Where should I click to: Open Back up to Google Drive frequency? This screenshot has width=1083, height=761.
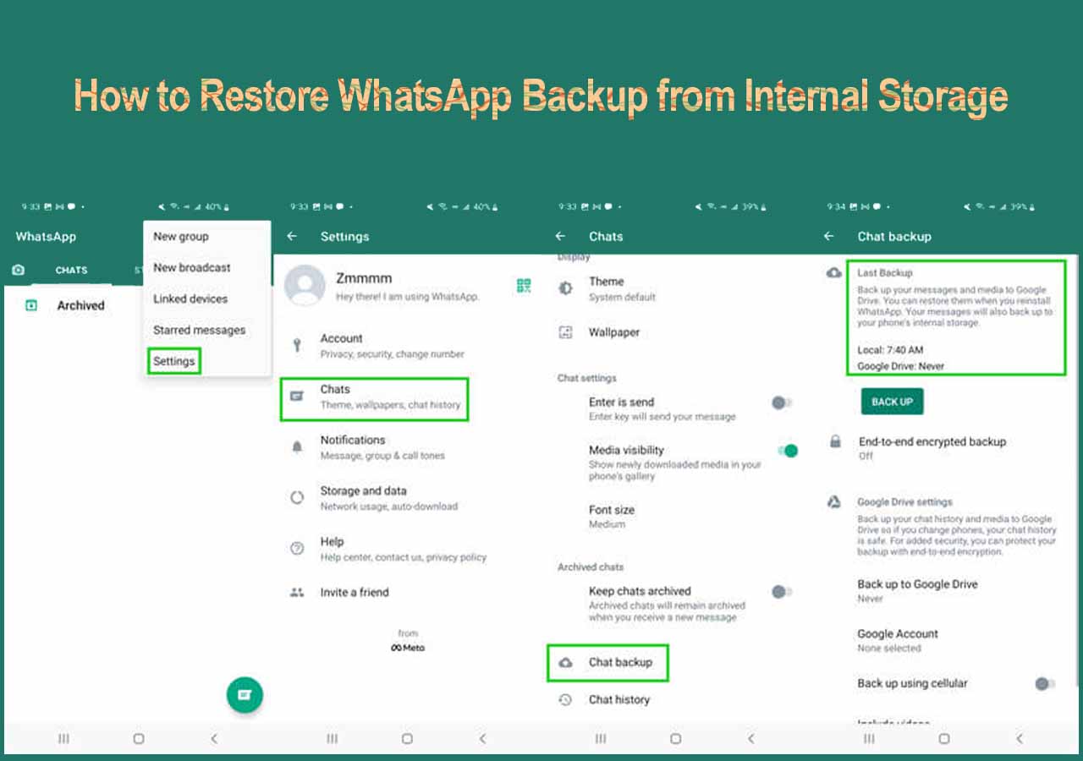(917, 591)
